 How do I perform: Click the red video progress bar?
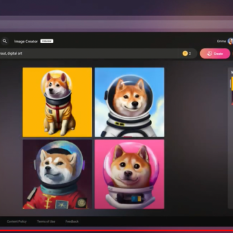[116, 231]
